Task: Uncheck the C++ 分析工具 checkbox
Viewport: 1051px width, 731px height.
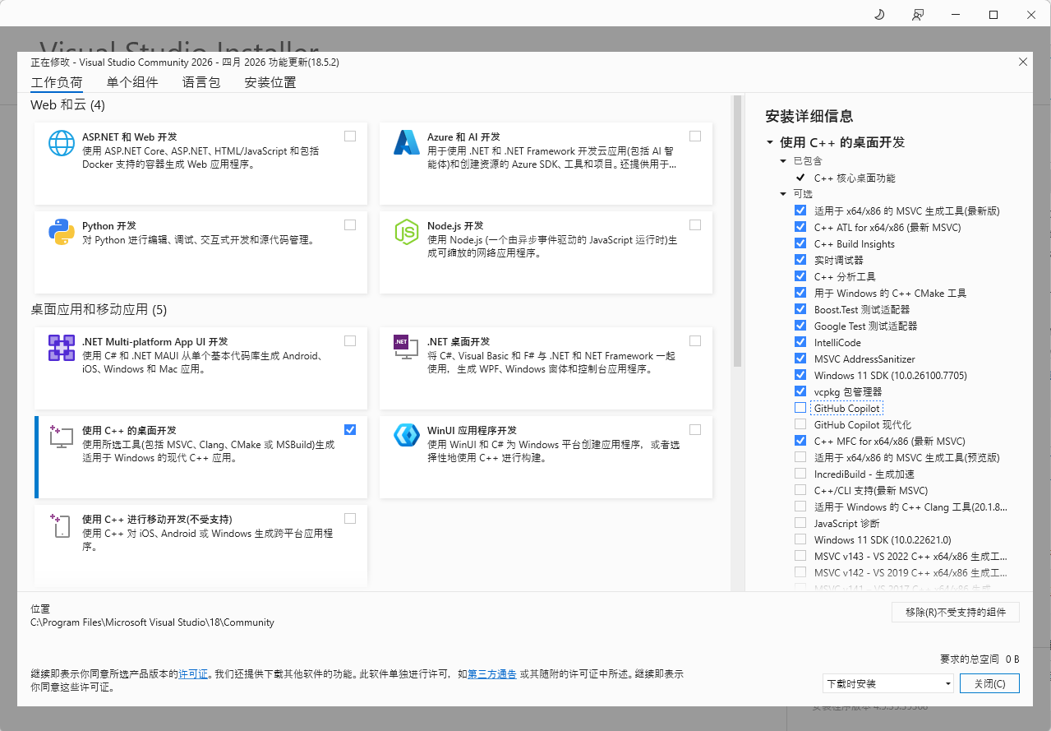Action: pos(800,276)
